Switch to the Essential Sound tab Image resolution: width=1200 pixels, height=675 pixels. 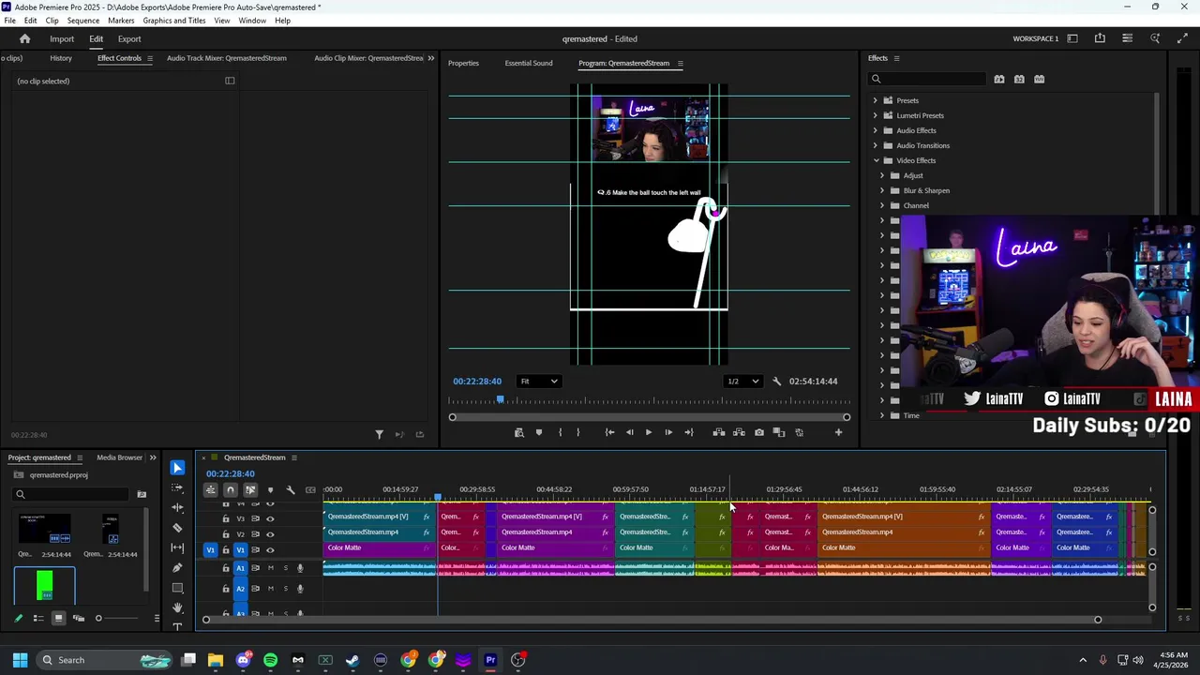(x=529, y=63)
